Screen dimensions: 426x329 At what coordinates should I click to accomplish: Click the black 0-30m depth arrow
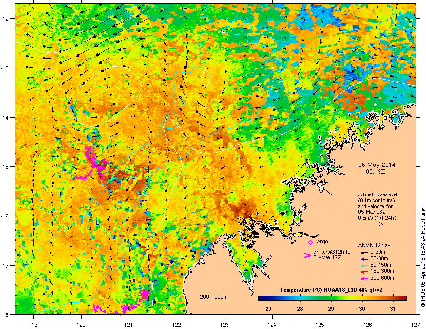[365, 252]
